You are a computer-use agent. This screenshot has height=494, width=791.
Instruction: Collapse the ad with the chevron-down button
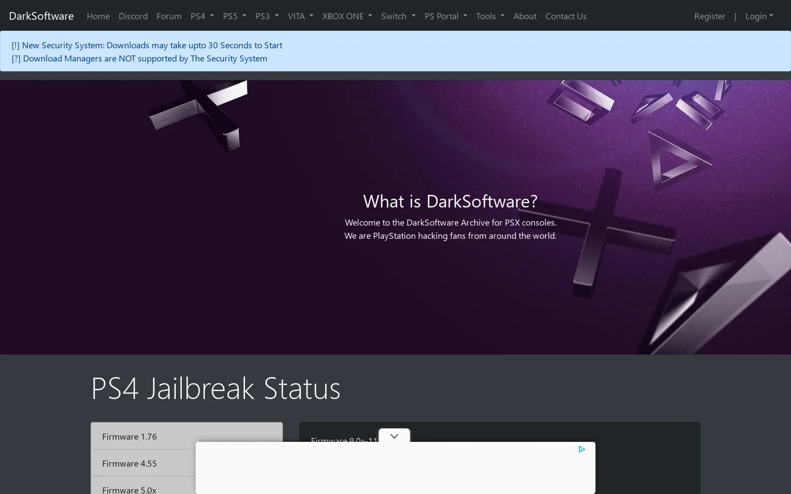pyautogui.click(x=394, y=436)
